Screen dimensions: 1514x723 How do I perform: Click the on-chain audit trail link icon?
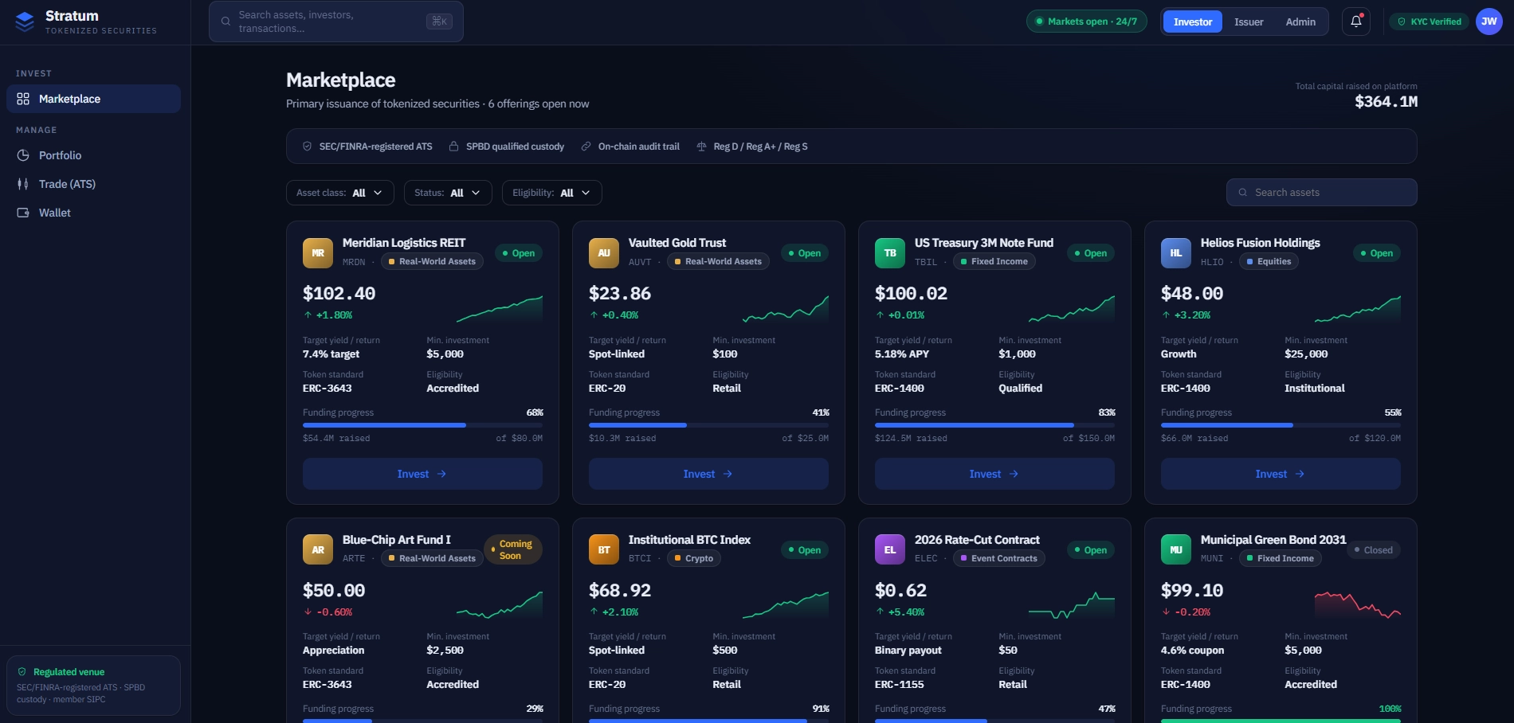coord(586,147)
